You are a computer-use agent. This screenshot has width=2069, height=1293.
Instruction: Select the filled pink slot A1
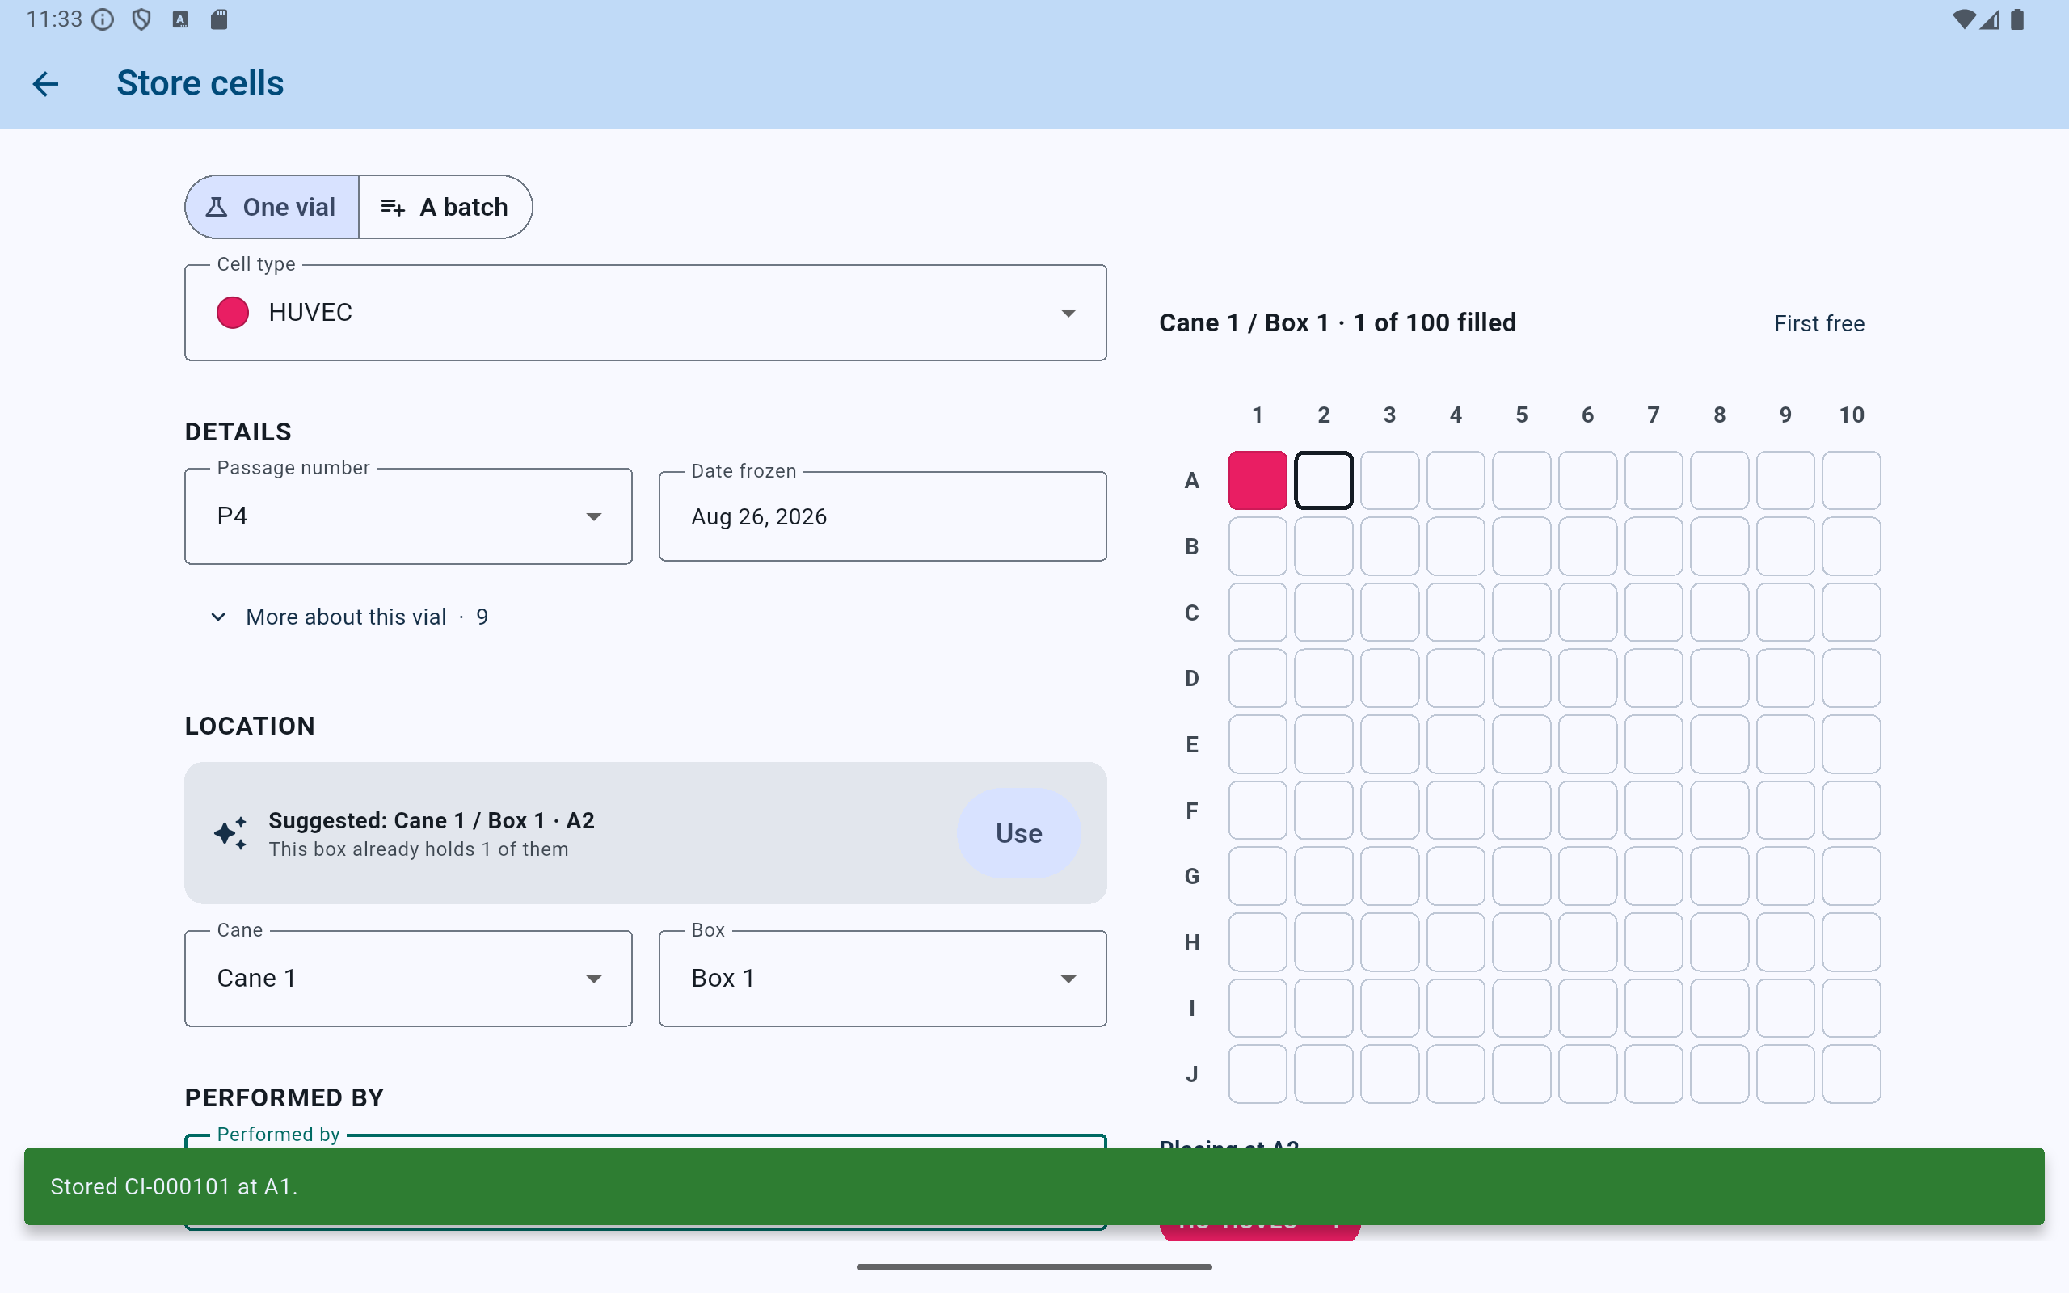click(x=1258, y=480)
